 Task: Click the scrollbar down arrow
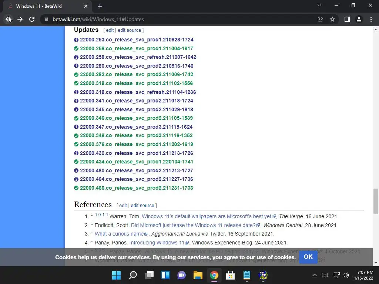click(375, 263)
